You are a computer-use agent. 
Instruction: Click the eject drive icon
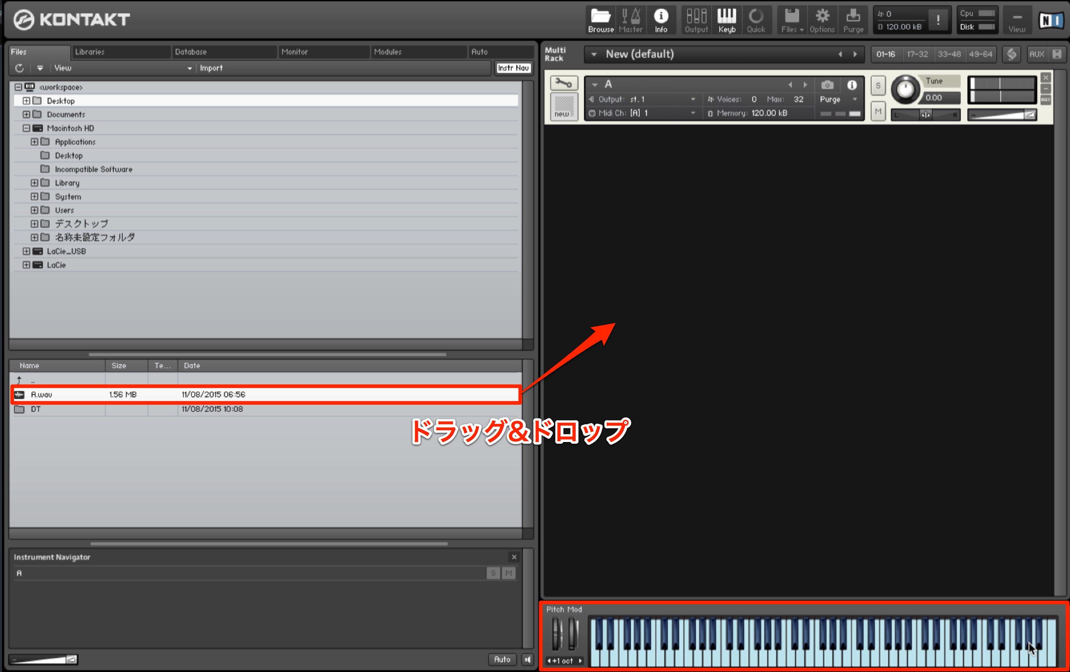point(40,68)
